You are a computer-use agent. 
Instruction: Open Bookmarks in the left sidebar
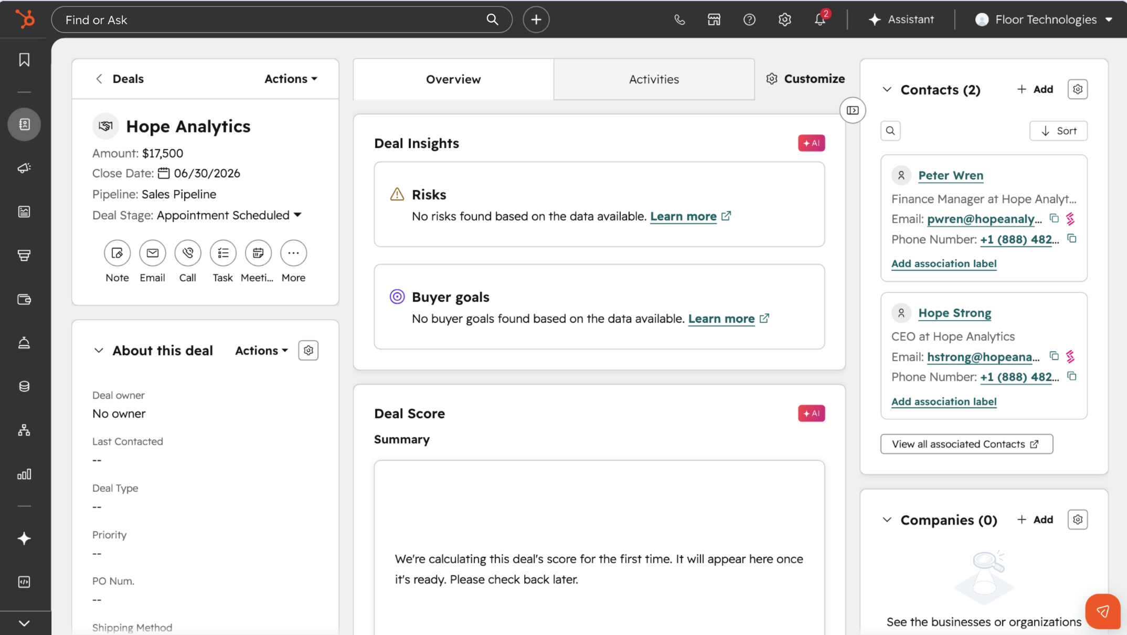[24, 60]
